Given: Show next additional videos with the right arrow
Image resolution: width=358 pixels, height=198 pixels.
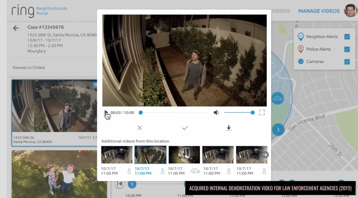Looking at the screenshot, I should (265, 155).
